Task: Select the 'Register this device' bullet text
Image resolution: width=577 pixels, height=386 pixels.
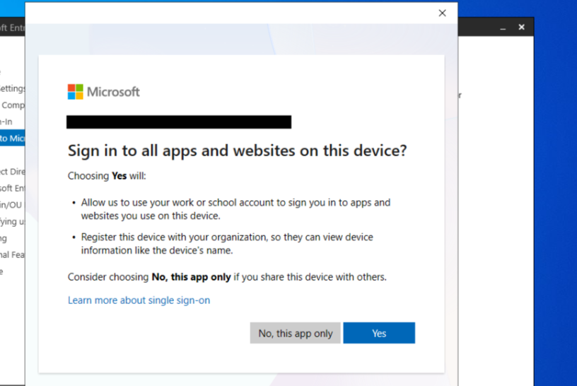Action: 227,244
